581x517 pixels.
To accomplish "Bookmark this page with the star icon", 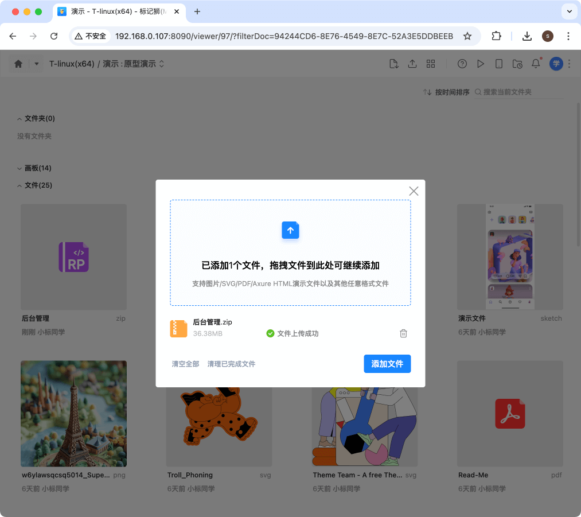I will tap(467, 36).
